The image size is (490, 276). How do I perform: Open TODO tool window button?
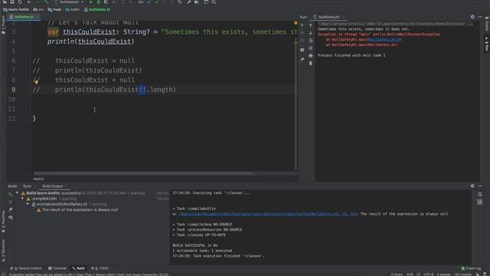100,268
